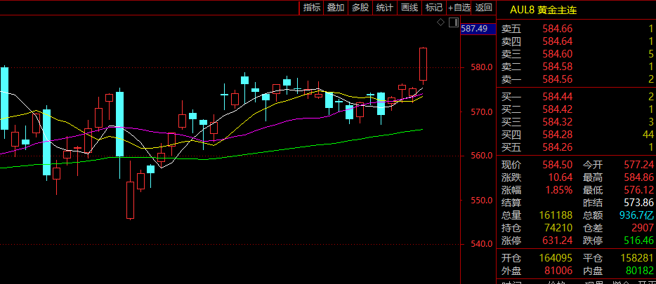Click the diamond icon above chart
This screenshot has width=656, height=284.
point(440,22)
